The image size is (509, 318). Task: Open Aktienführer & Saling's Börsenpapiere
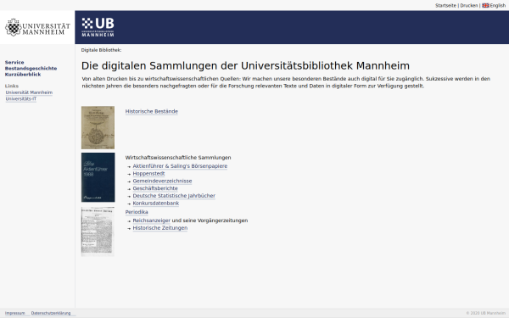pyautogui.click(x=180, y=166)
